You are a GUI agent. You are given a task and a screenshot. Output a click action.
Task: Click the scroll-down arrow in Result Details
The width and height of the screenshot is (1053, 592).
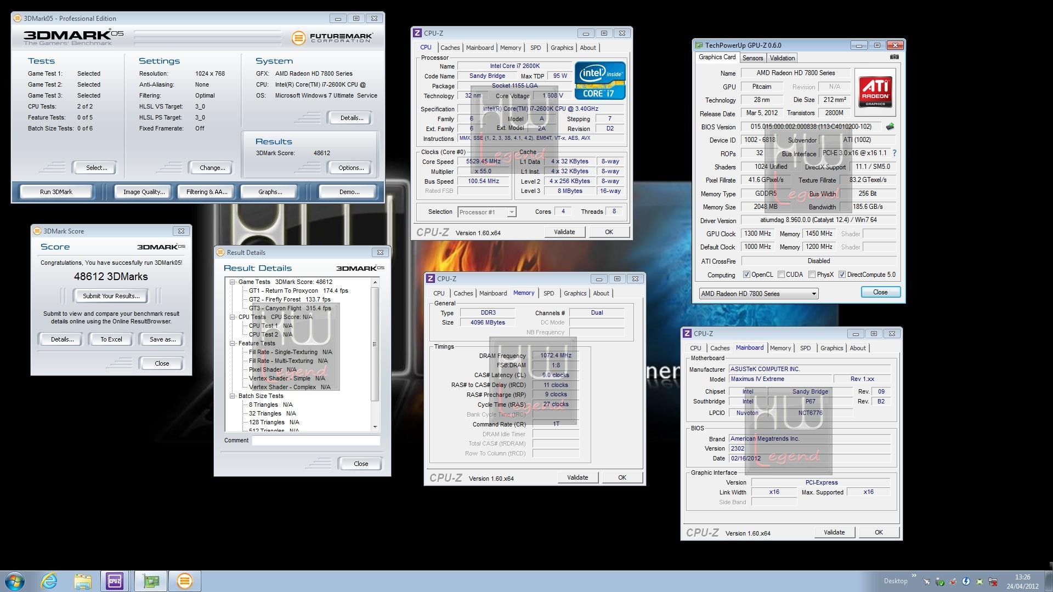pyautogui.click(x=375, y=426)
